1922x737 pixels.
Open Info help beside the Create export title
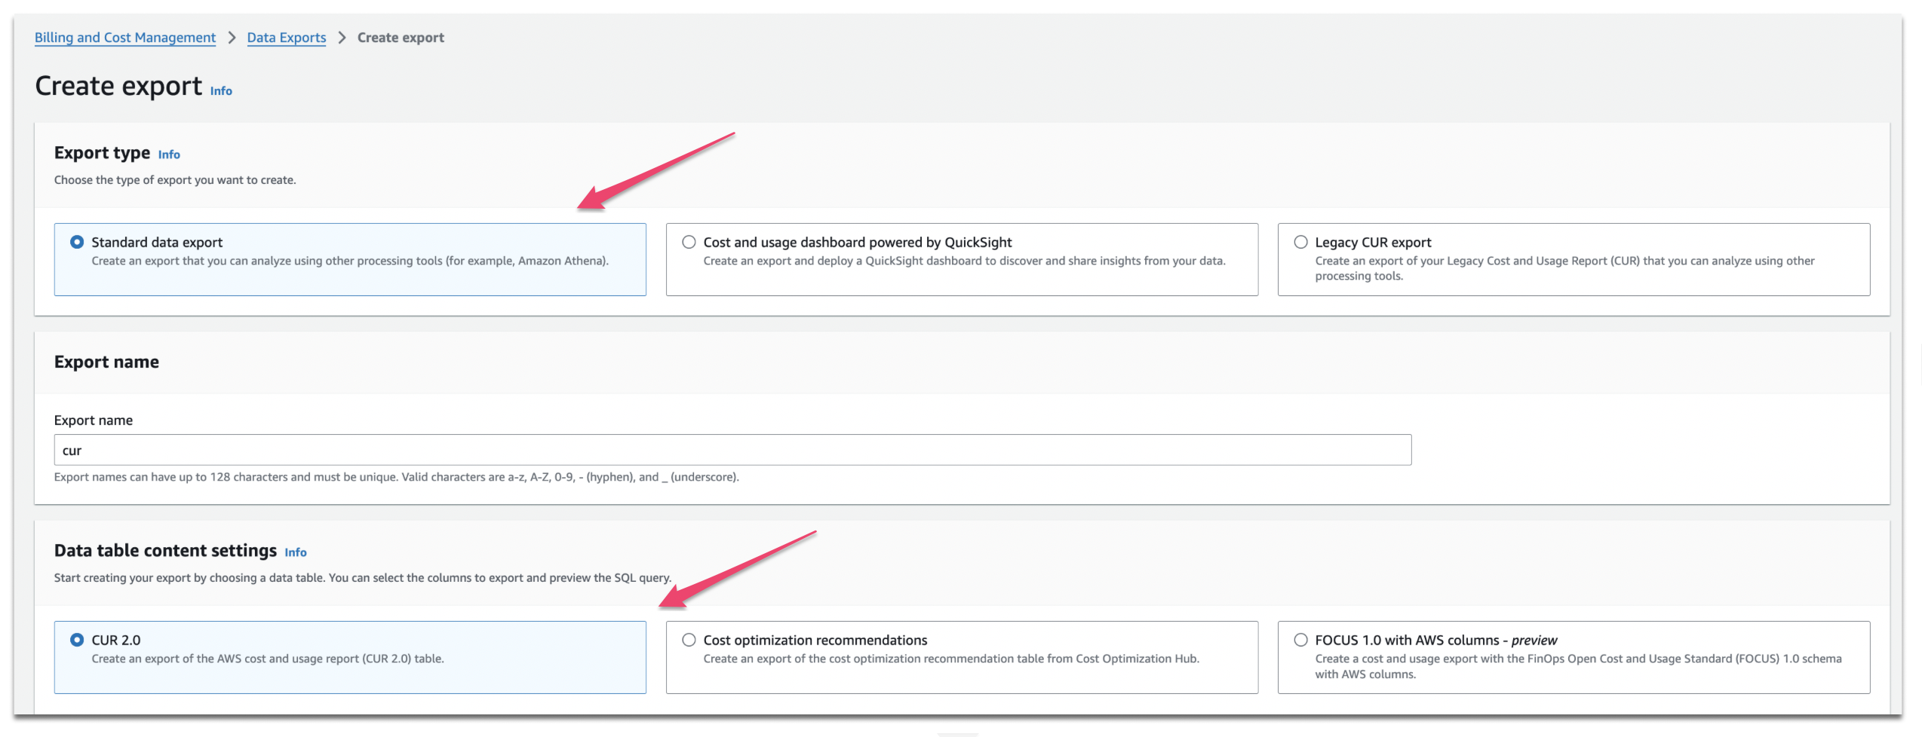tap(221, 90)
